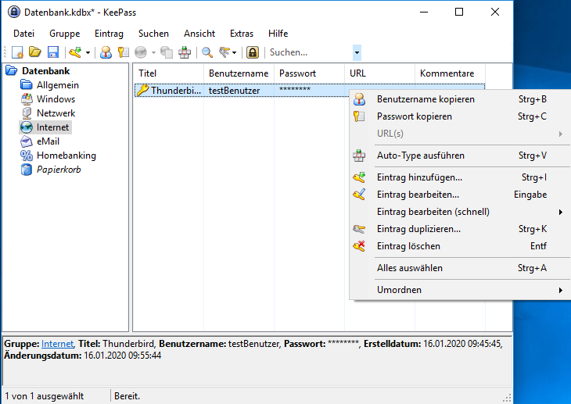This screenshot has height=404, width=571.
Task: Choose Eintrag bearbeiten... in context menu
Action: coord(461,195)
